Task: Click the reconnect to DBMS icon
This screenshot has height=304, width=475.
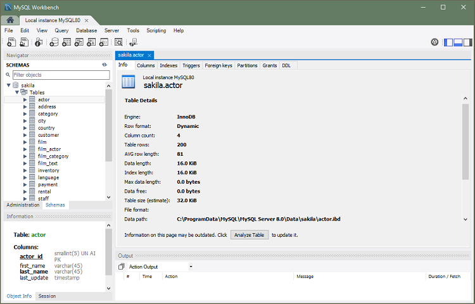Action: (133, 42)
